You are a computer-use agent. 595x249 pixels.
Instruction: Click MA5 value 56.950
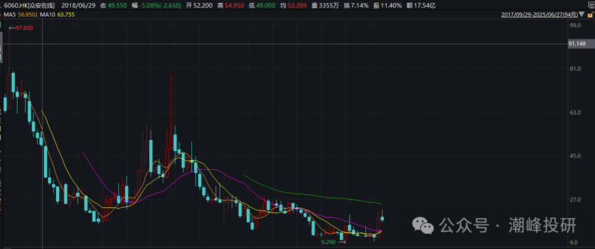pos(27,15)
